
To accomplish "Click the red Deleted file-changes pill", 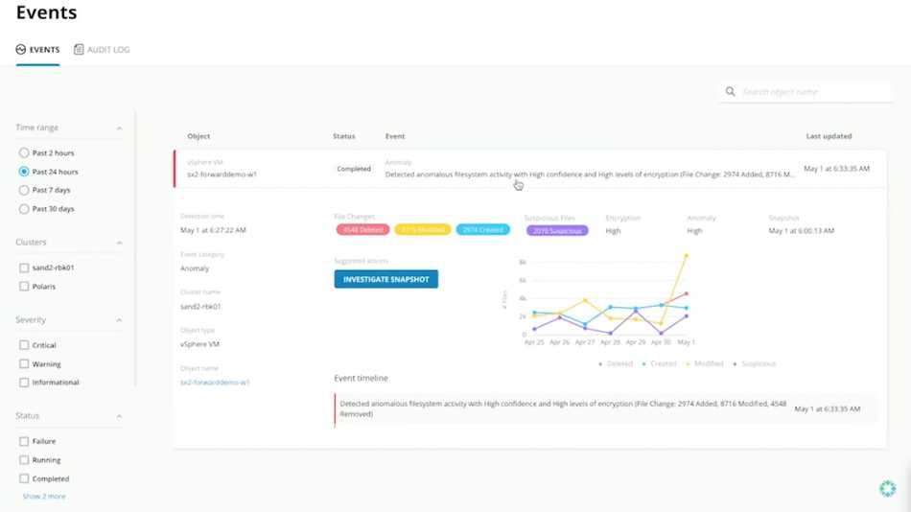I will tap(362, 229).
